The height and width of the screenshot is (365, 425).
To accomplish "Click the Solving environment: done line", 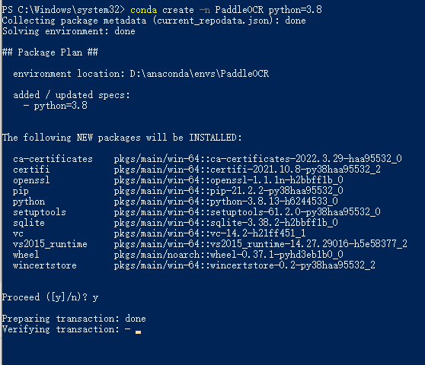I will [69, 31].
